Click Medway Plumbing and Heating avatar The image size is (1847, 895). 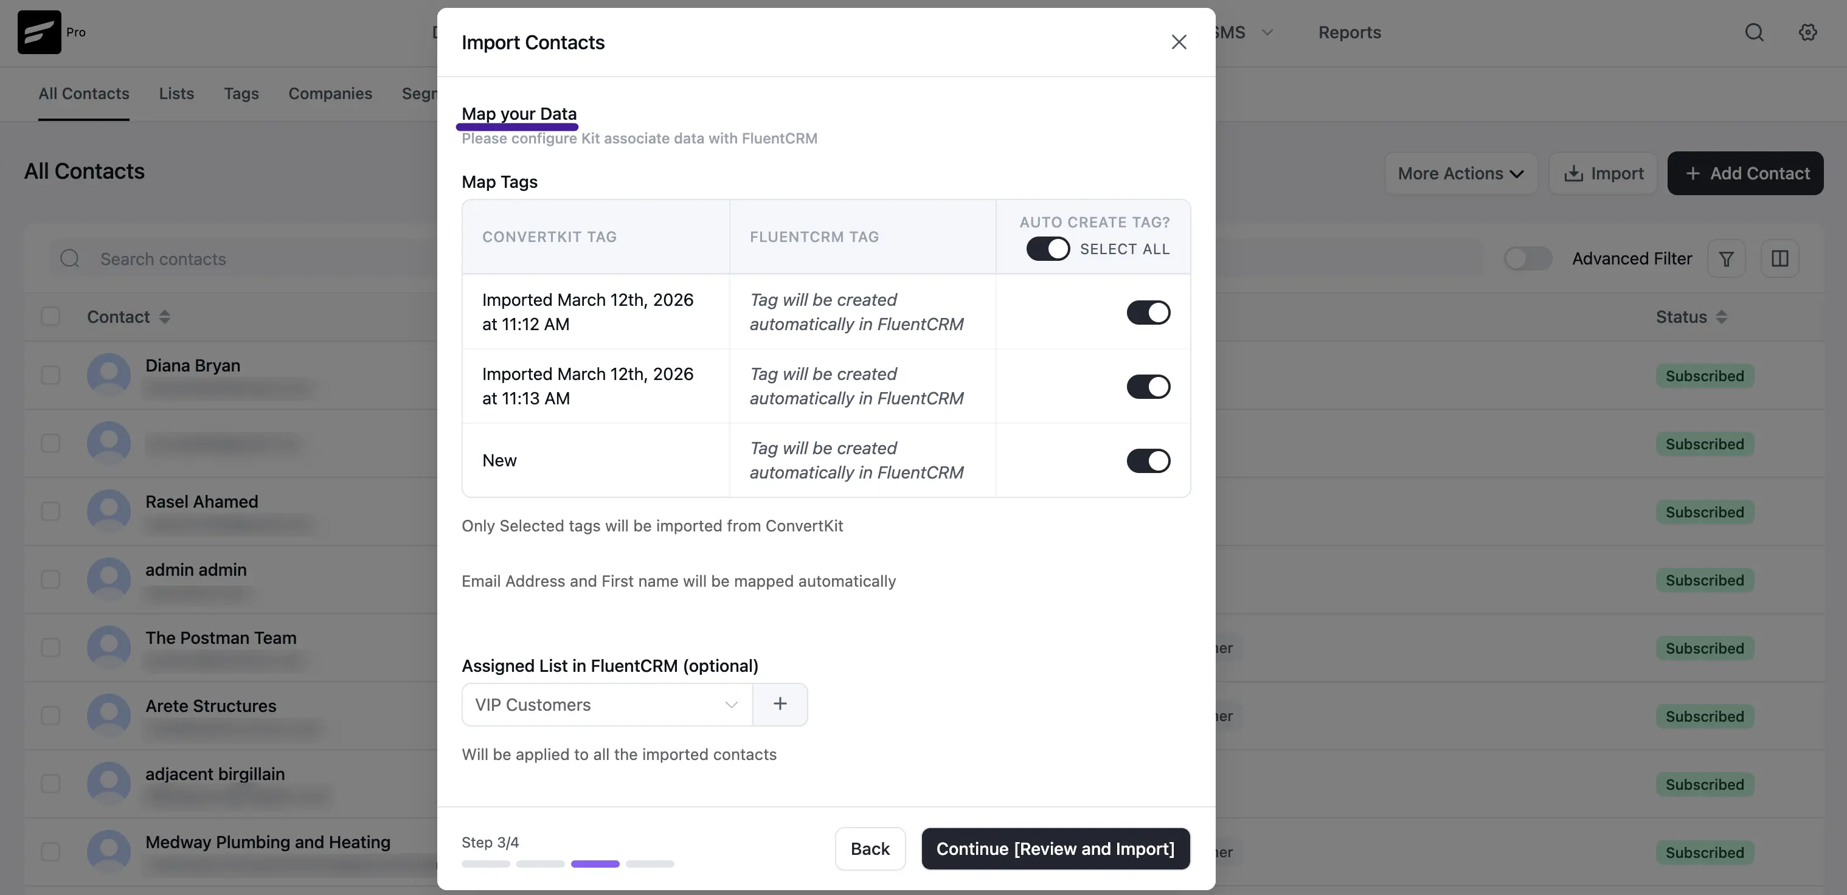[109, 851]
